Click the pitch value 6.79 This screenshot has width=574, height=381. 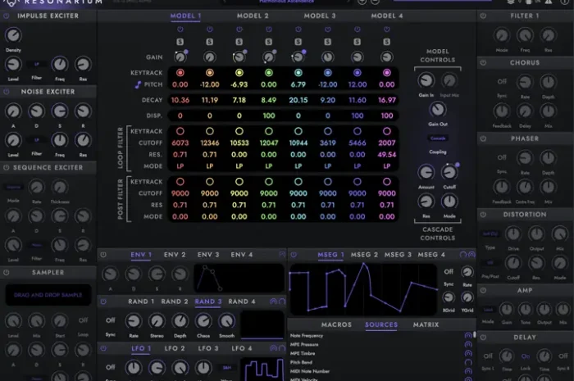click(298, 84)
